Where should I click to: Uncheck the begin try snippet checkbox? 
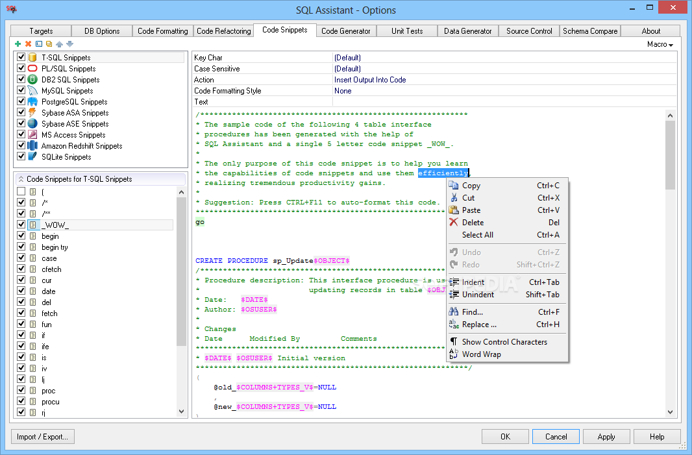(21, 246)
